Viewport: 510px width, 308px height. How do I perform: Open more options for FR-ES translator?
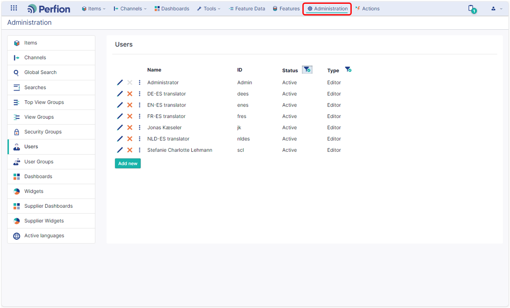140,117
